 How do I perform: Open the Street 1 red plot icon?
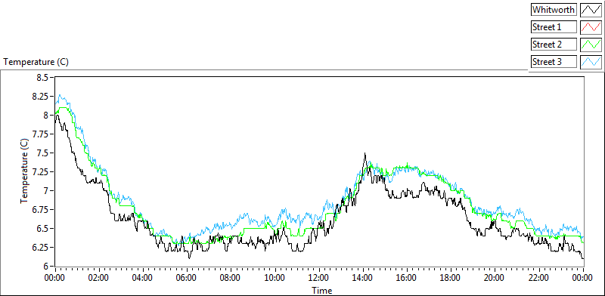(x=591, y=27)
